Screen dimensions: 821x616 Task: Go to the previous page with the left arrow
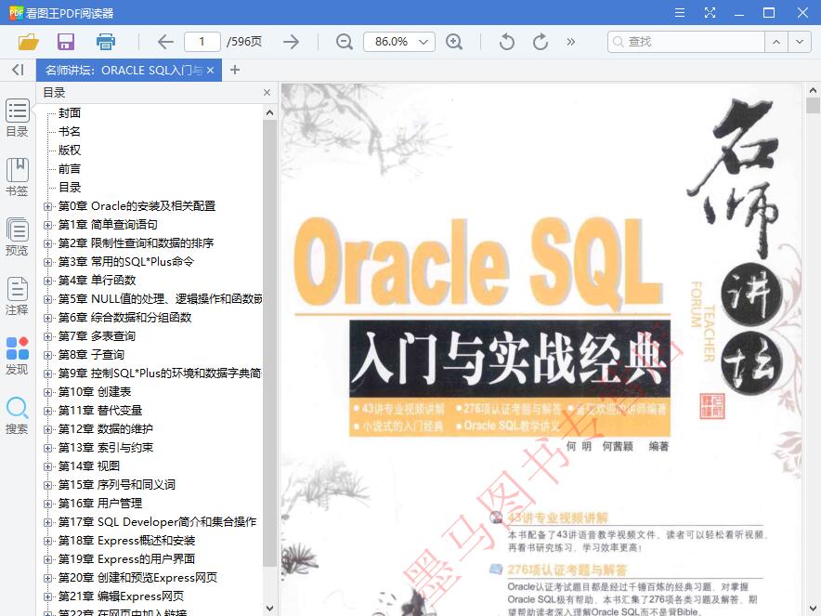click(165, 42)
